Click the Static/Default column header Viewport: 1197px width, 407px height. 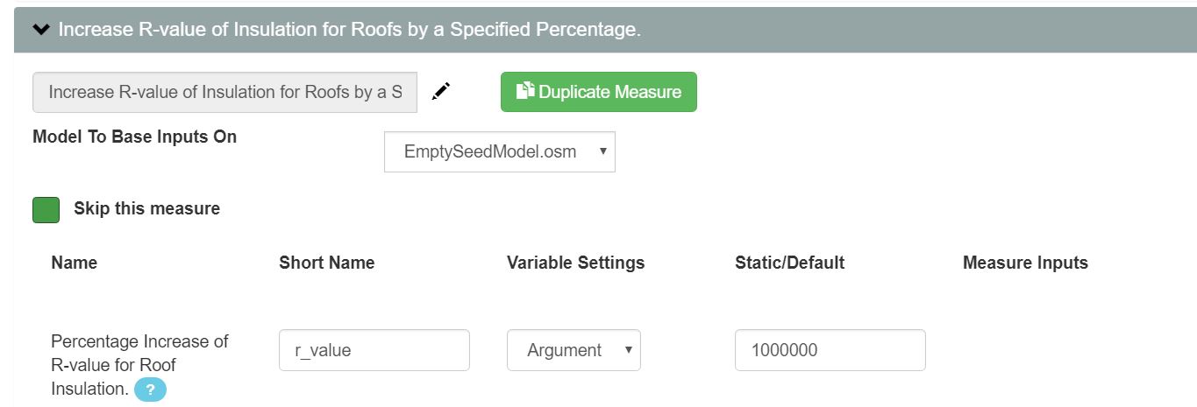tap(790, 263)
